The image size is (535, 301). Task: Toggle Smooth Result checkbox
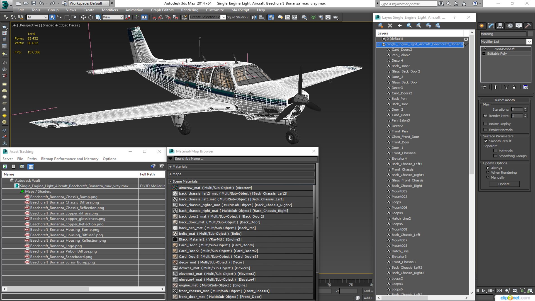(486, 141)
